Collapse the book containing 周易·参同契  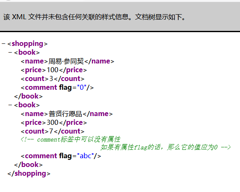coord(10,53)
